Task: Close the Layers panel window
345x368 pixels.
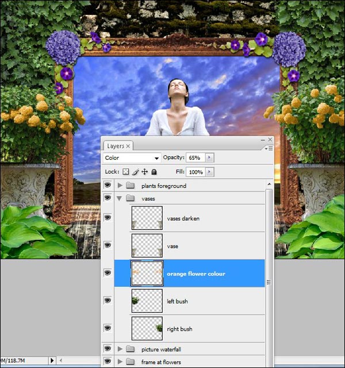Action: tap(270, 140)
